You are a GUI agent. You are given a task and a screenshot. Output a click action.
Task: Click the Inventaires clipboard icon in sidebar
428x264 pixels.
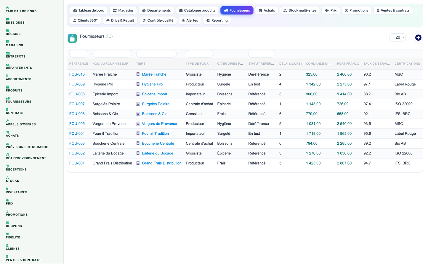click(7, 189)
